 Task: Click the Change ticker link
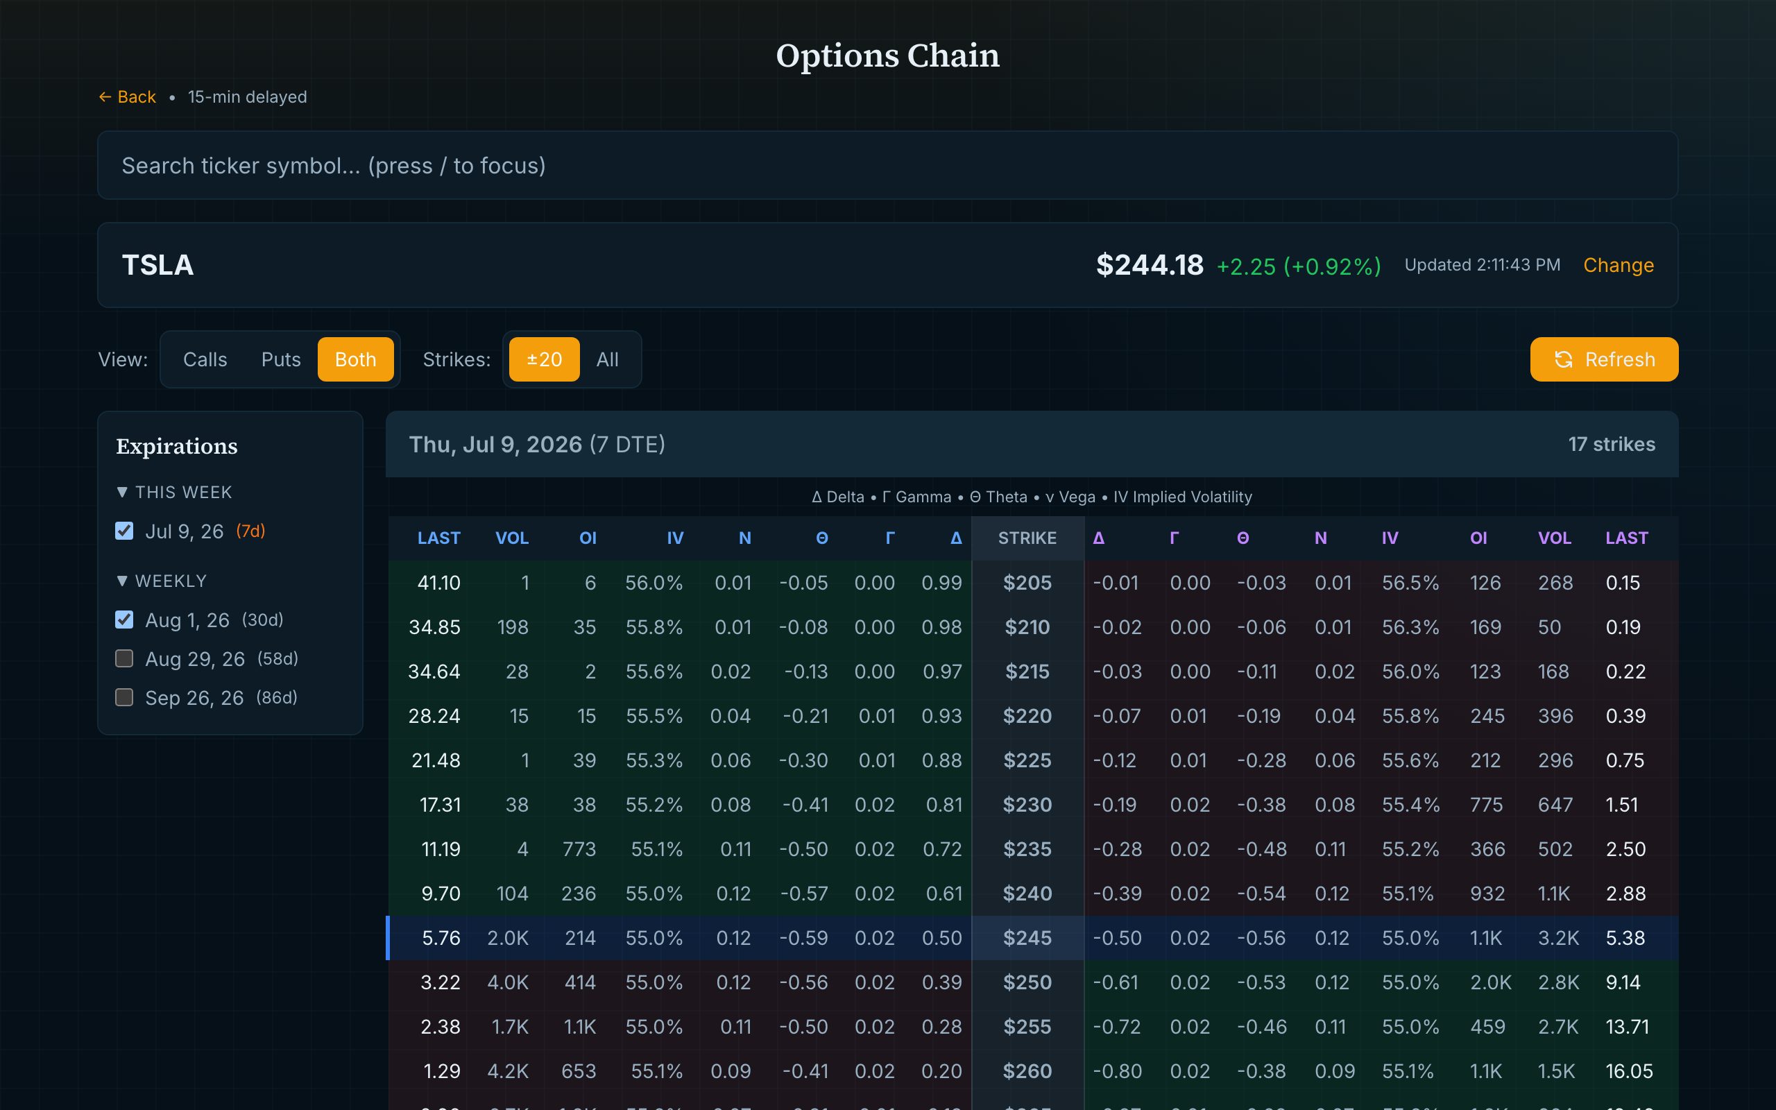pyautogui.click(x=1619, y=265)
